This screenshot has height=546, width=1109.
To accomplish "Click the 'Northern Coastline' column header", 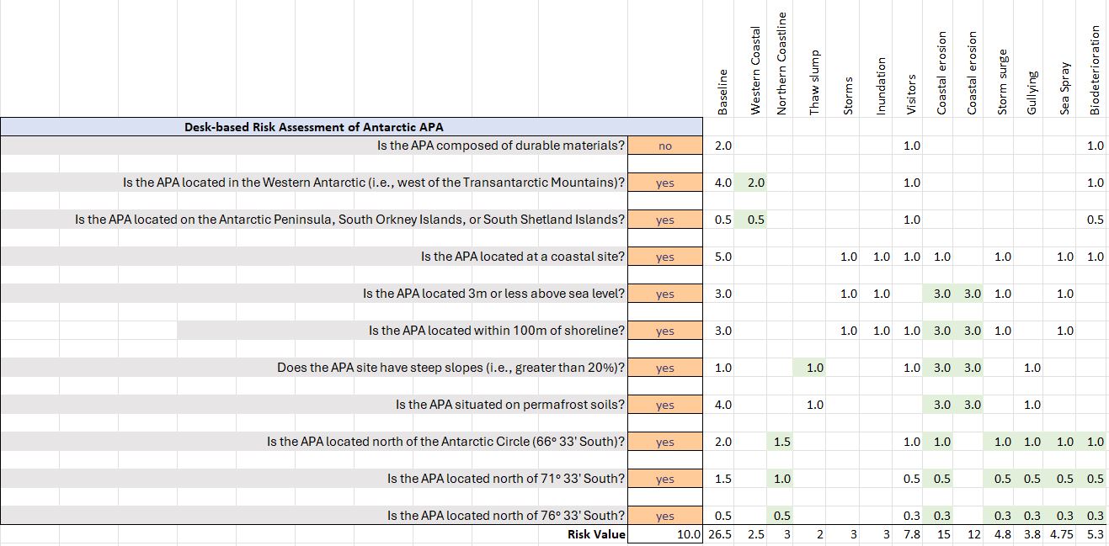I will coord(781,64).
